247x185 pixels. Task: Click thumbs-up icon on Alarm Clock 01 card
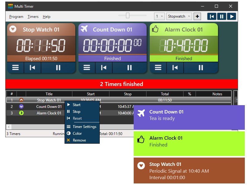pyautogui.click(x=155, y=29)
